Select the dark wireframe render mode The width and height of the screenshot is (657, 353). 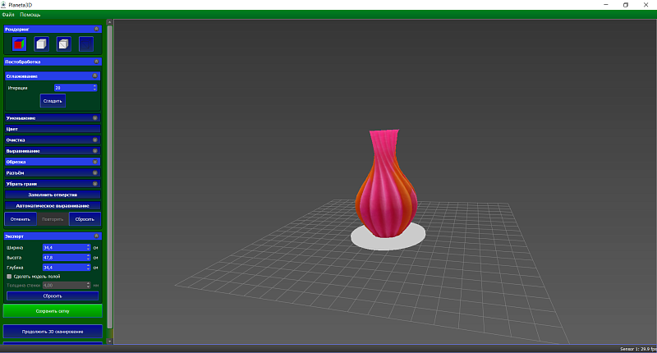[86, 44]
